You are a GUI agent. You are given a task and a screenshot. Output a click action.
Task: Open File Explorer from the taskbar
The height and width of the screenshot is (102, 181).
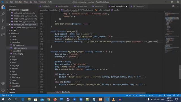29,99
